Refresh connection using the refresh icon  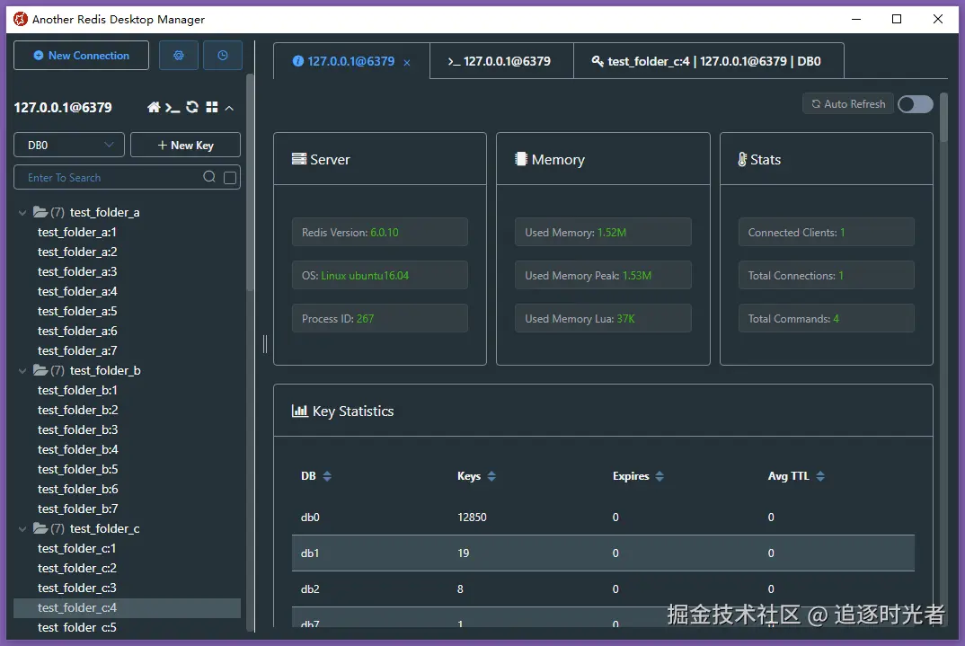pos(192,107)
